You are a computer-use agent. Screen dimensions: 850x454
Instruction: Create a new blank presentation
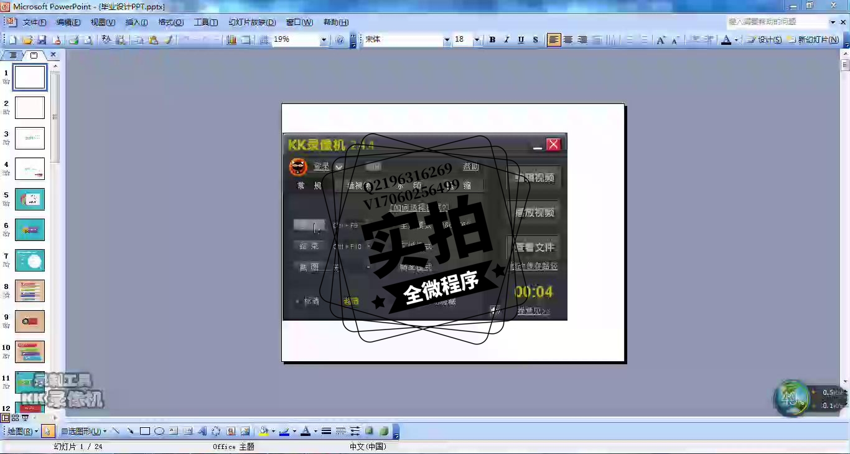pos(12,40)
